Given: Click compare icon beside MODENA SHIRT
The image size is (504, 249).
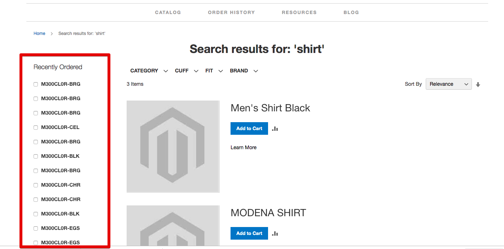Looking at the screenshot, I should click(275, 234).
